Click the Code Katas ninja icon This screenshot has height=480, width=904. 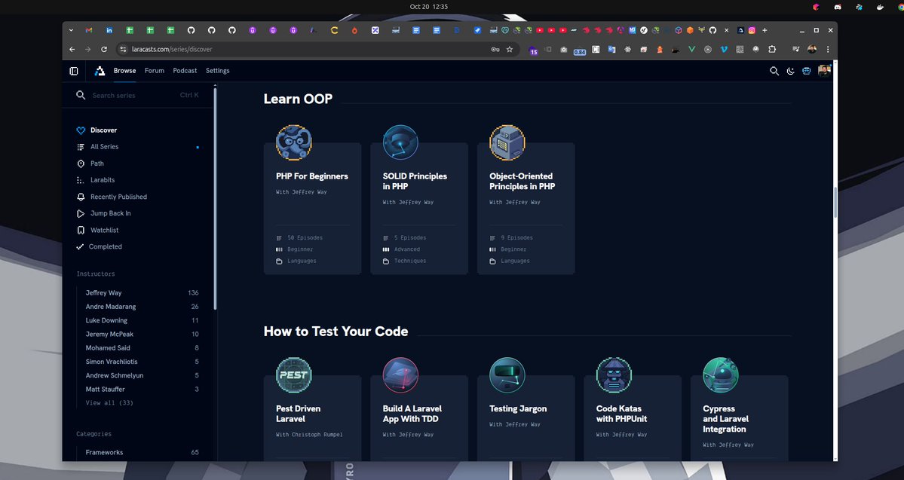[x=614, y=375]
